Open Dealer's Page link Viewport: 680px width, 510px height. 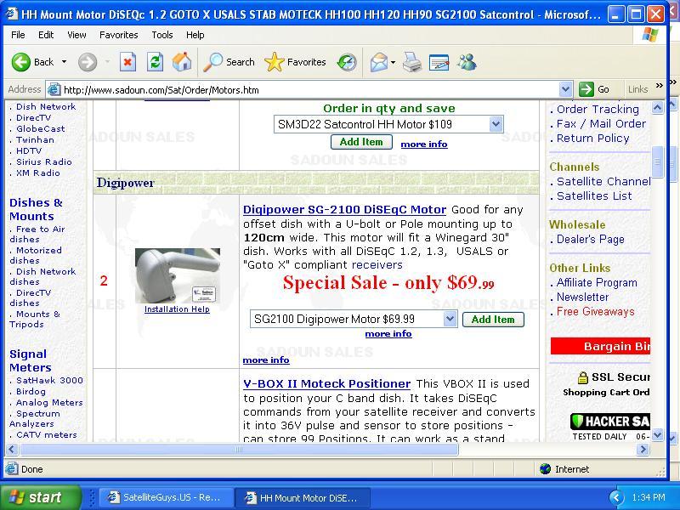coord(591,240)
